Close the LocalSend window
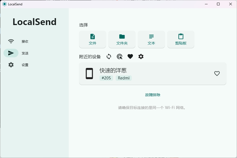This screenshot has width=237, height=158. pyautogui.click(x=231, y=4)
